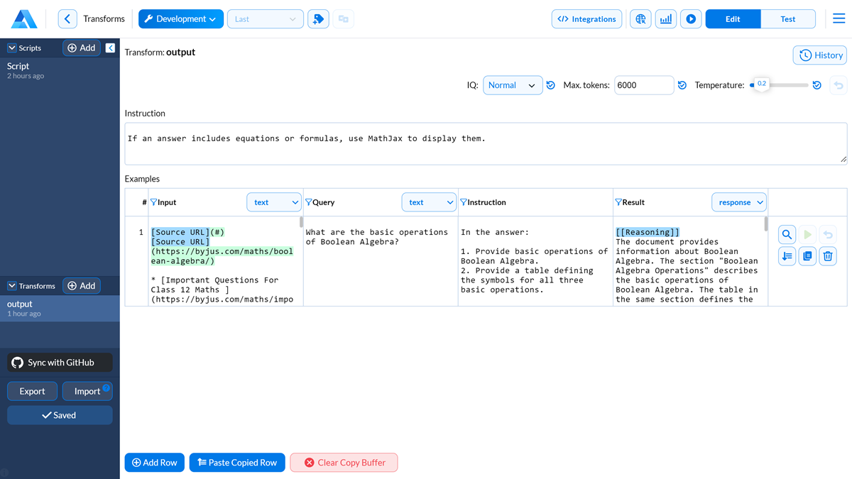Click the globe icon in top toolbar
This screenshot has height=479, width=852.
640,19
